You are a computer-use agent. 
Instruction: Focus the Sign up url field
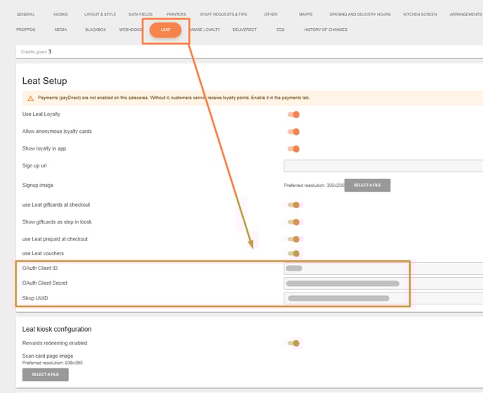click(x=383, y=166)
